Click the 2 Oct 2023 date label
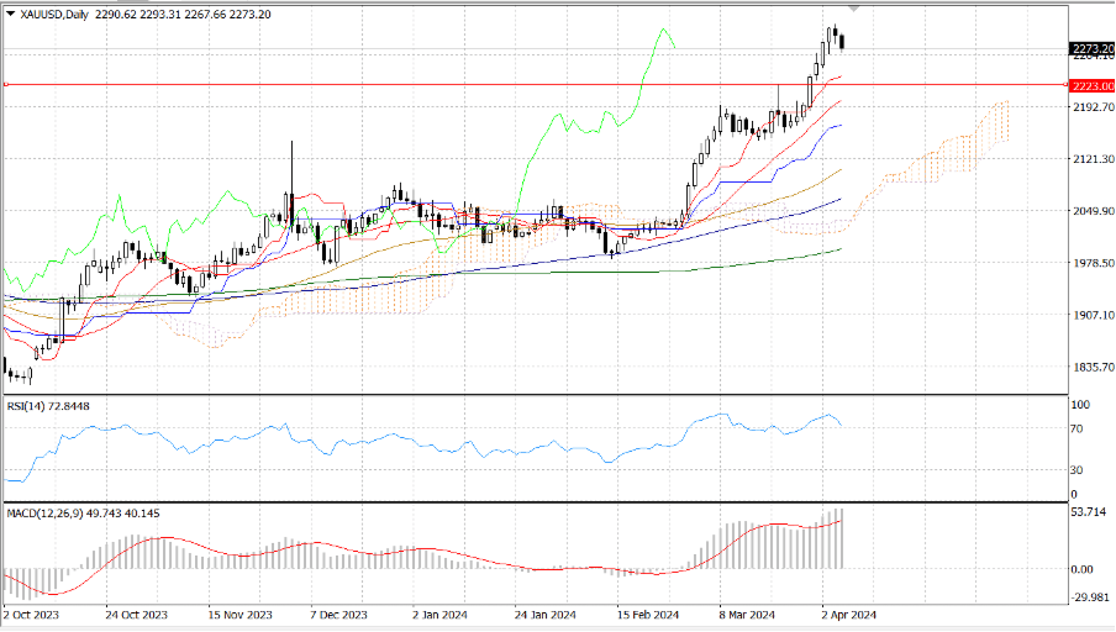Viewport: 1116px width, 632px height. tap(31, 615)
